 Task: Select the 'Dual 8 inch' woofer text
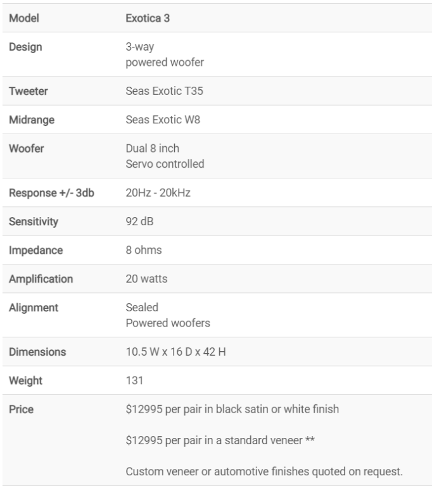(x=153, y=149)
